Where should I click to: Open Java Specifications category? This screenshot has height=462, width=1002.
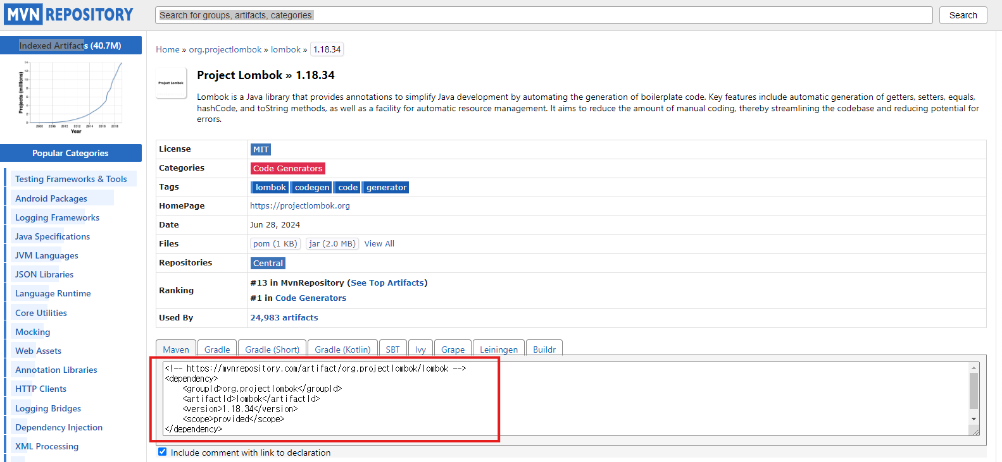[x=53, y=236]
